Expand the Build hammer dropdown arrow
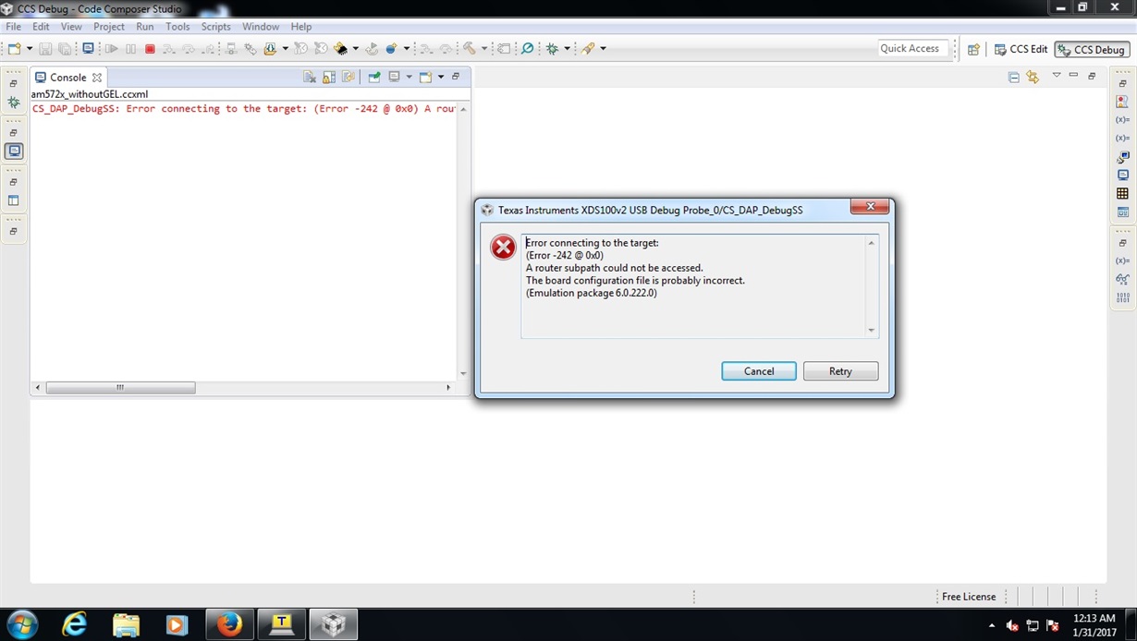This screenshot has width=1137, height=641. click(483, 48)
